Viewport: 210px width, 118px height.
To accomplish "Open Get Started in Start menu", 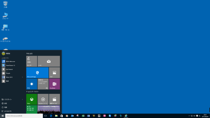I will point(13,69).
